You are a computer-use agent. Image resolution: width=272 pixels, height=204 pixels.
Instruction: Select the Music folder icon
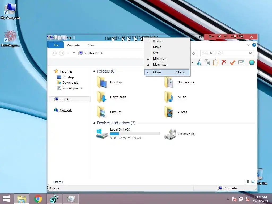(x=169, y=97)
